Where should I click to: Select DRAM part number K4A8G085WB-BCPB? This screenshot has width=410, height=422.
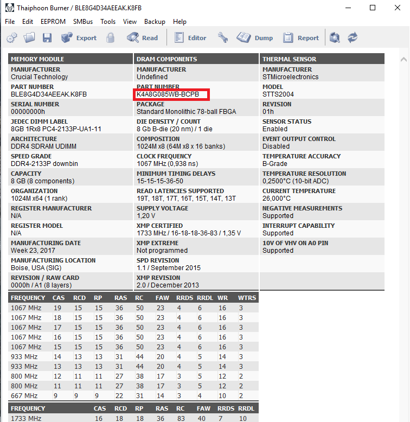coord(168,94)
